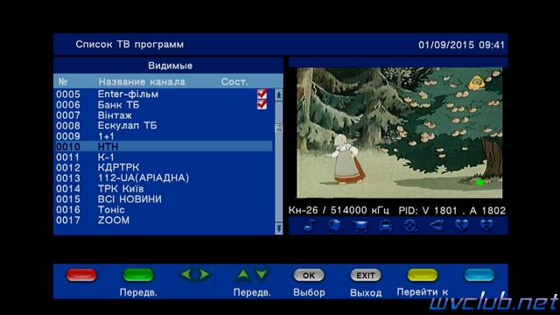Select channel 0017 ZOOM
560x315 pixels.
pos(164,220)
